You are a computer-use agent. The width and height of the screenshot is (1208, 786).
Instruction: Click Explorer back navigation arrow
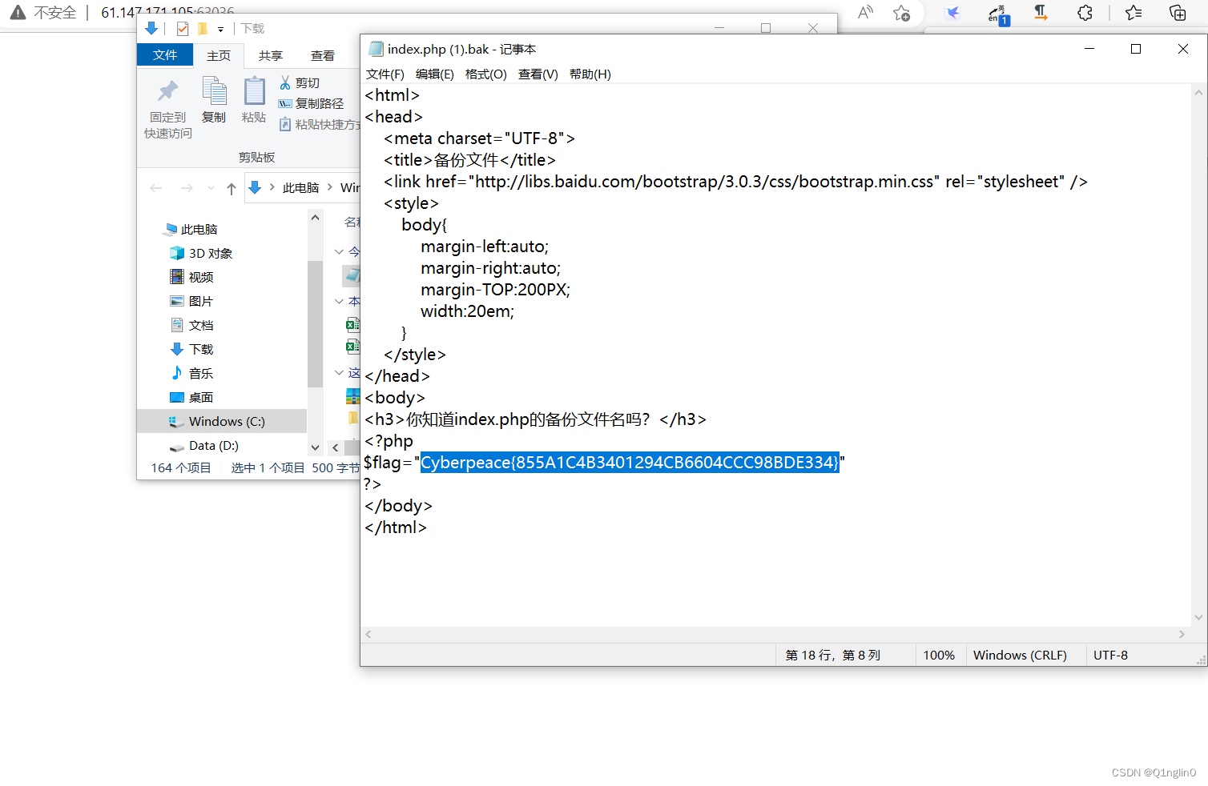click(x=156, y=188)
